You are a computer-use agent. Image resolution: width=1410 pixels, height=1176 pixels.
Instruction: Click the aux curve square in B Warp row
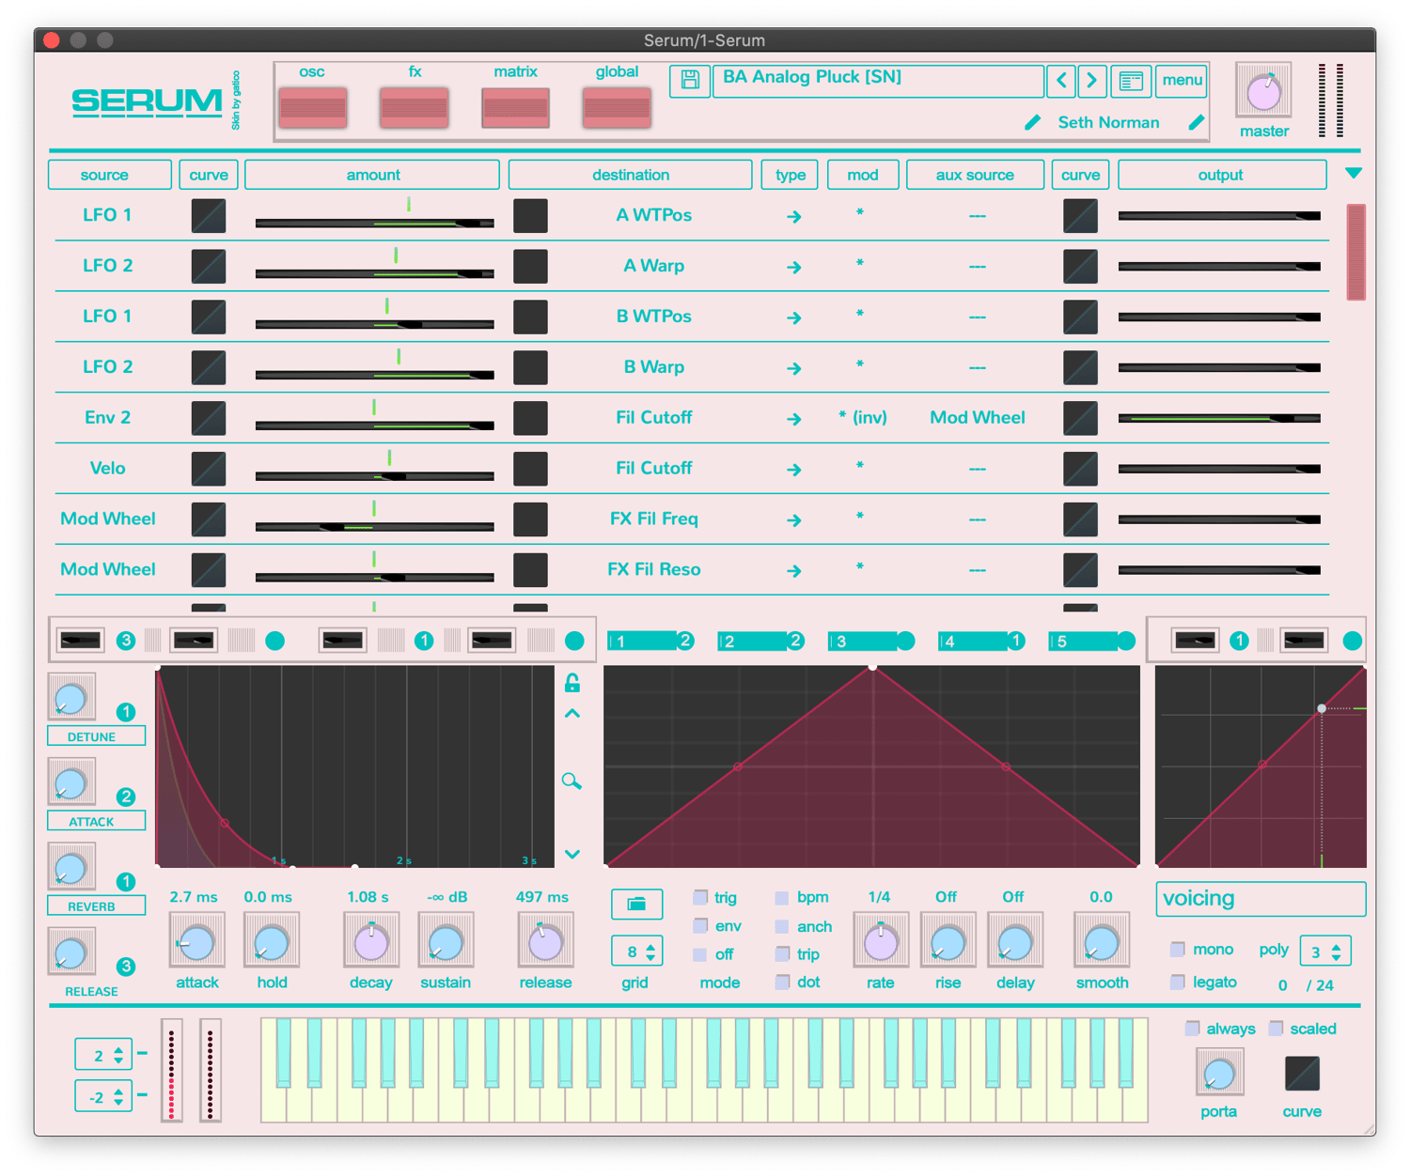click(1081, 367)
